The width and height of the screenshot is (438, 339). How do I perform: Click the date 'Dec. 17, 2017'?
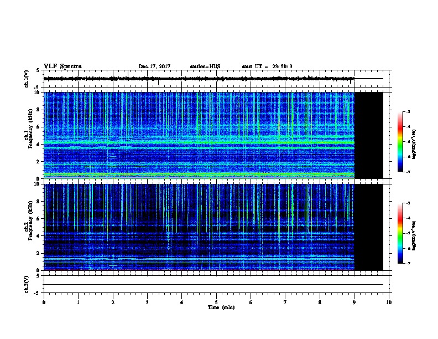[154, 66]
